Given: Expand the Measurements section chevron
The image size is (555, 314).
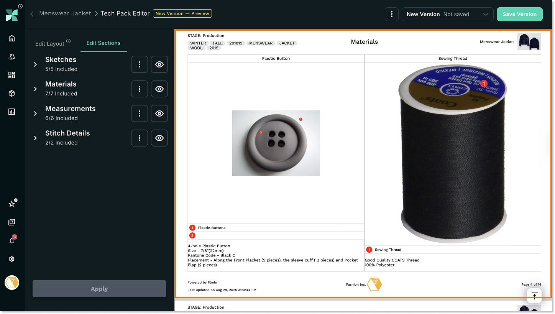Looking at the screenshot, I should [x=35, y=113].
